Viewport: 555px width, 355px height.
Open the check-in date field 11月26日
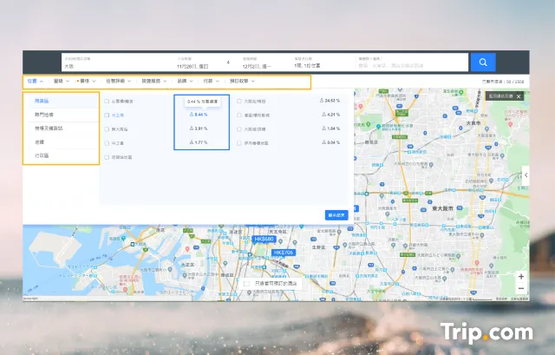(189, 65)
